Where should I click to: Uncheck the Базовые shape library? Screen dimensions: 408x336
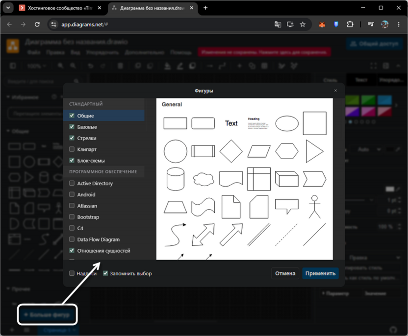72,126
